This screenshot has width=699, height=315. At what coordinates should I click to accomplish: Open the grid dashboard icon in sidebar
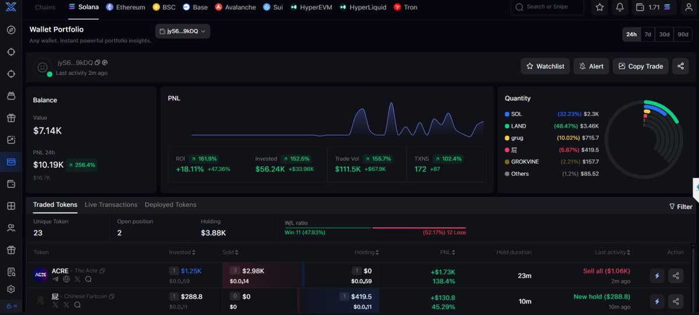tap(11, 206)
